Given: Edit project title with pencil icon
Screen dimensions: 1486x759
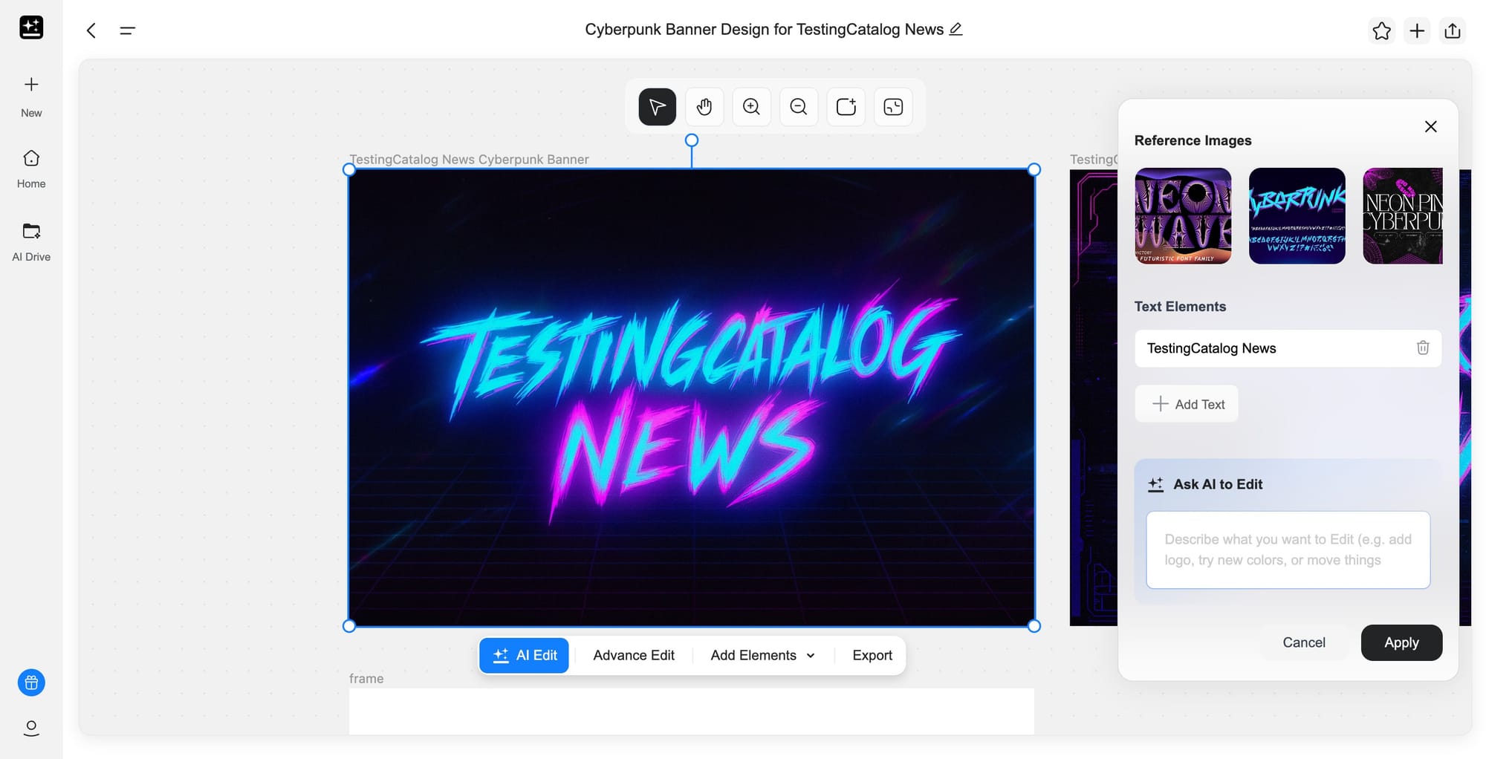Looking at the screenshot, I should tap(956, 29).
